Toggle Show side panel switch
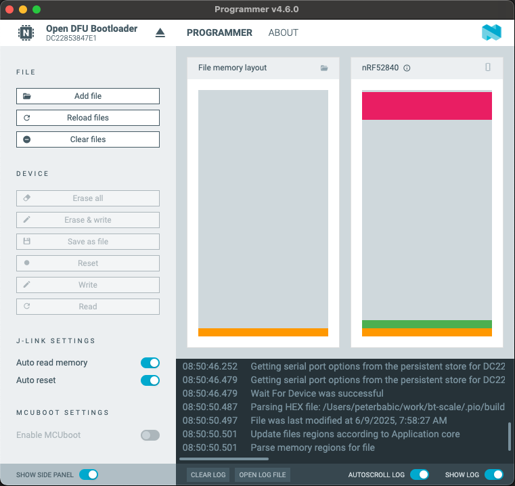 [89, 474]
